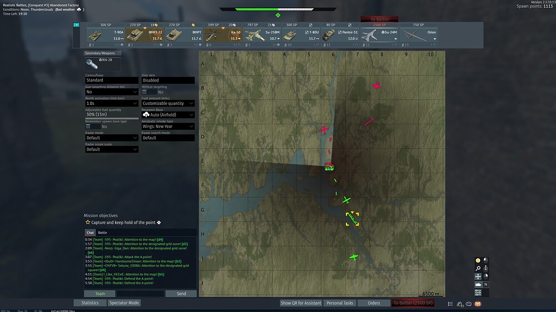Image resolution: width=556 pixels, height=312 pixels.
Task: Open the User skin Disabled selector
Action: coord(168,80)
